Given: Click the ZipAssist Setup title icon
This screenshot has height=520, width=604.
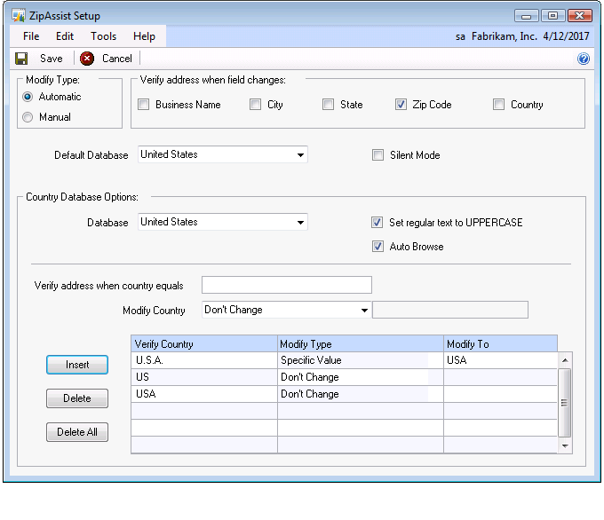Looking at the screenshot, I should [x=18, y=15].
